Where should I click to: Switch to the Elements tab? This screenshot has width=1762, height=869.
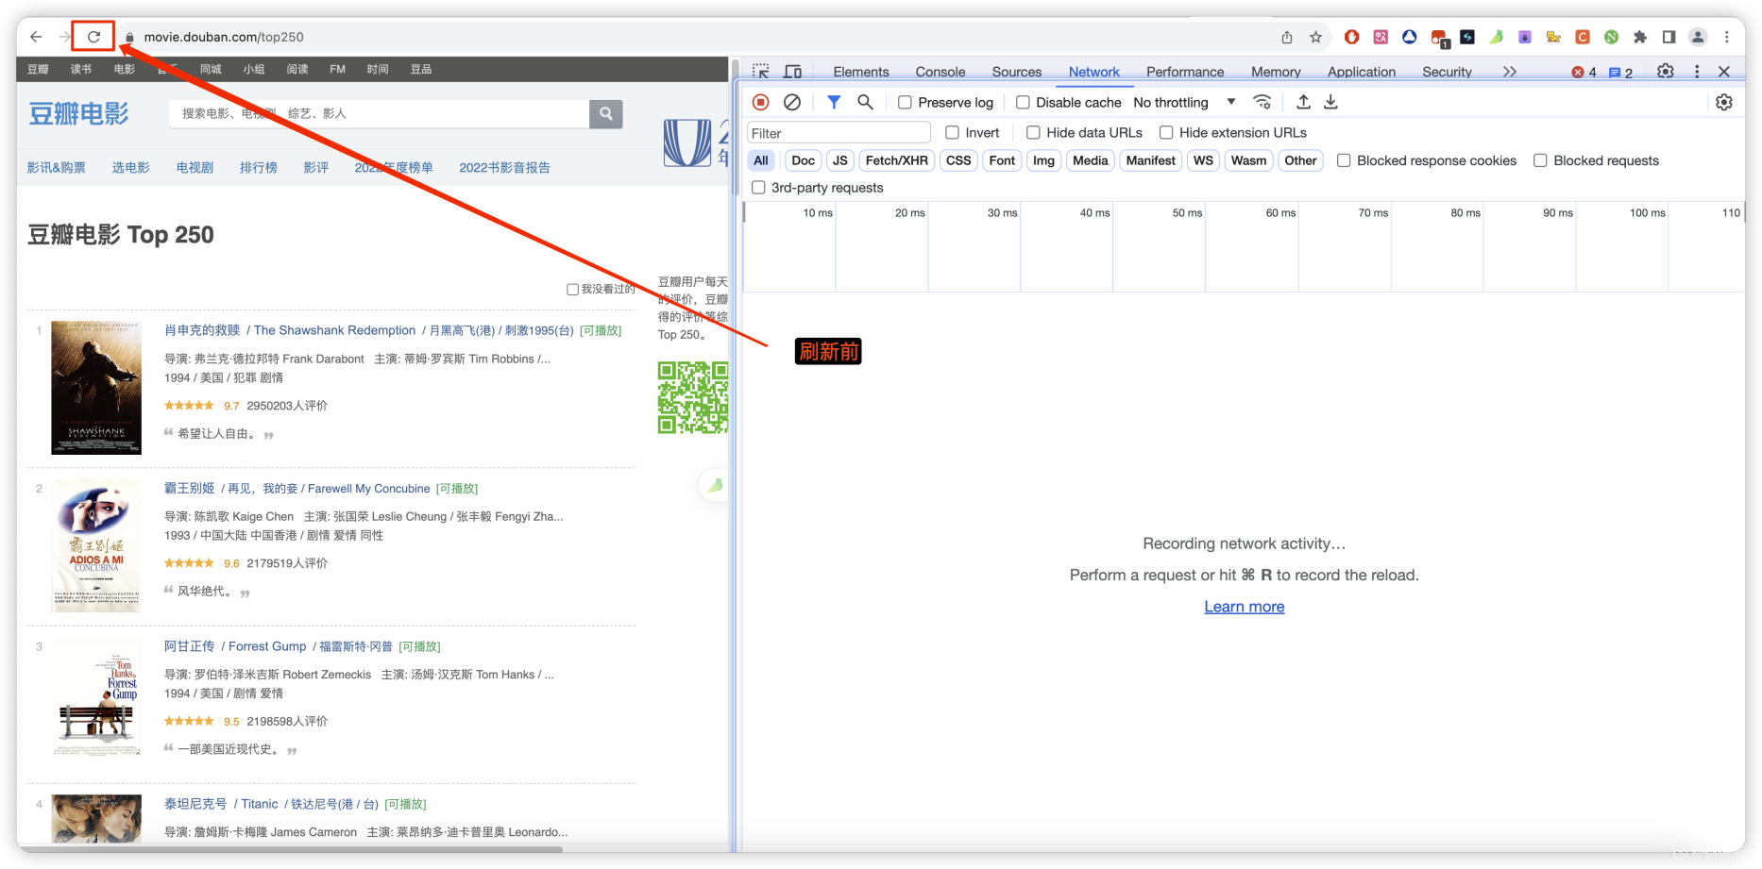[x=861, y=72]
